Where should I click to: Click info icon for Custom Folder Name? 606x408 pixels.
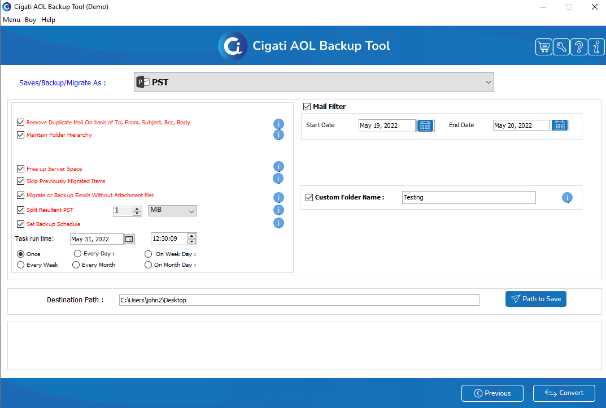click(x=567, y=198)
